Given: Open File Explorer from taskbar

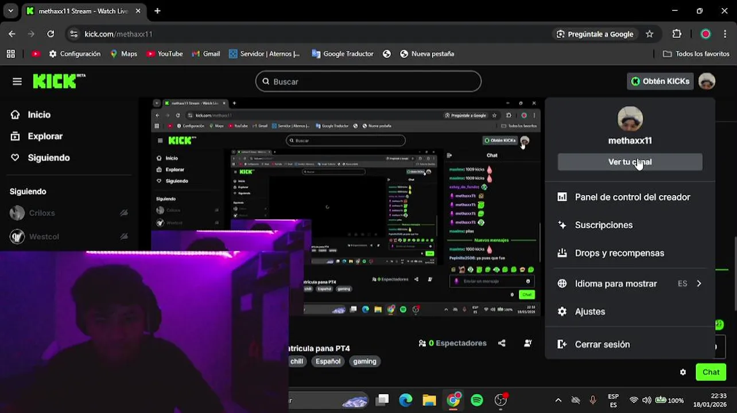Looking at the screenshot, I should [x=429, y=400].
